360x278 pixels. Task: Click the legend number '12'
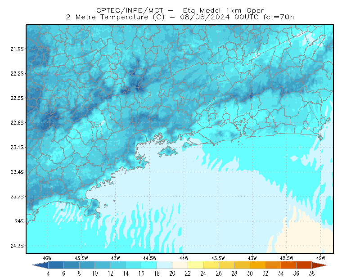(110, 274)
